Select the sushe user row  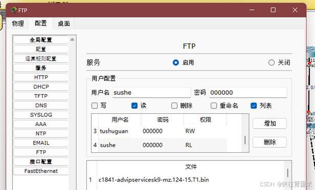click(x=160, y=145)
